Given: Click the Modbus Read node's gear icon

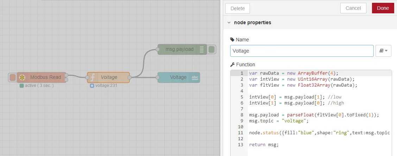Looking at the screenshot, I should [22, 77].
